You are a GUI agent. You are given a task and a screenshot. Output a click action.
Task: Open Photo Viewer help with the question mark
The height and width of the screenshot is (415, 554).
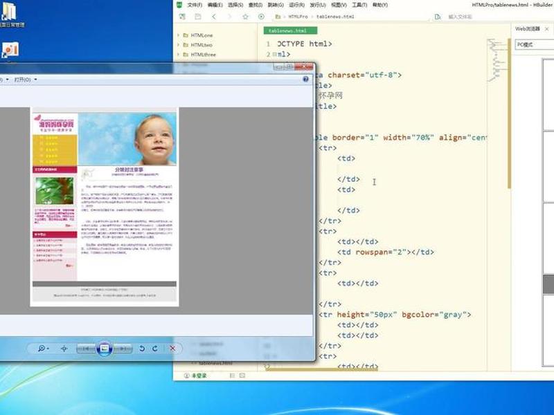(305, 80)
